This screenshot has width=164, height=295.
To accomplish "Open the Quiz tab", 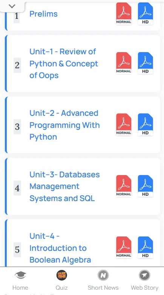I will click(62, 280).
